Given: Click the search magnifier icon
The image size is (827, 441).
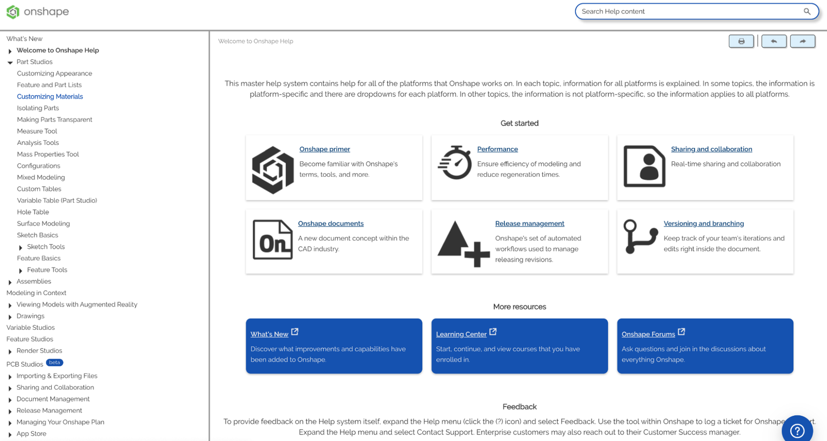Looking at the screenshot, I should [x=807, y=11].
